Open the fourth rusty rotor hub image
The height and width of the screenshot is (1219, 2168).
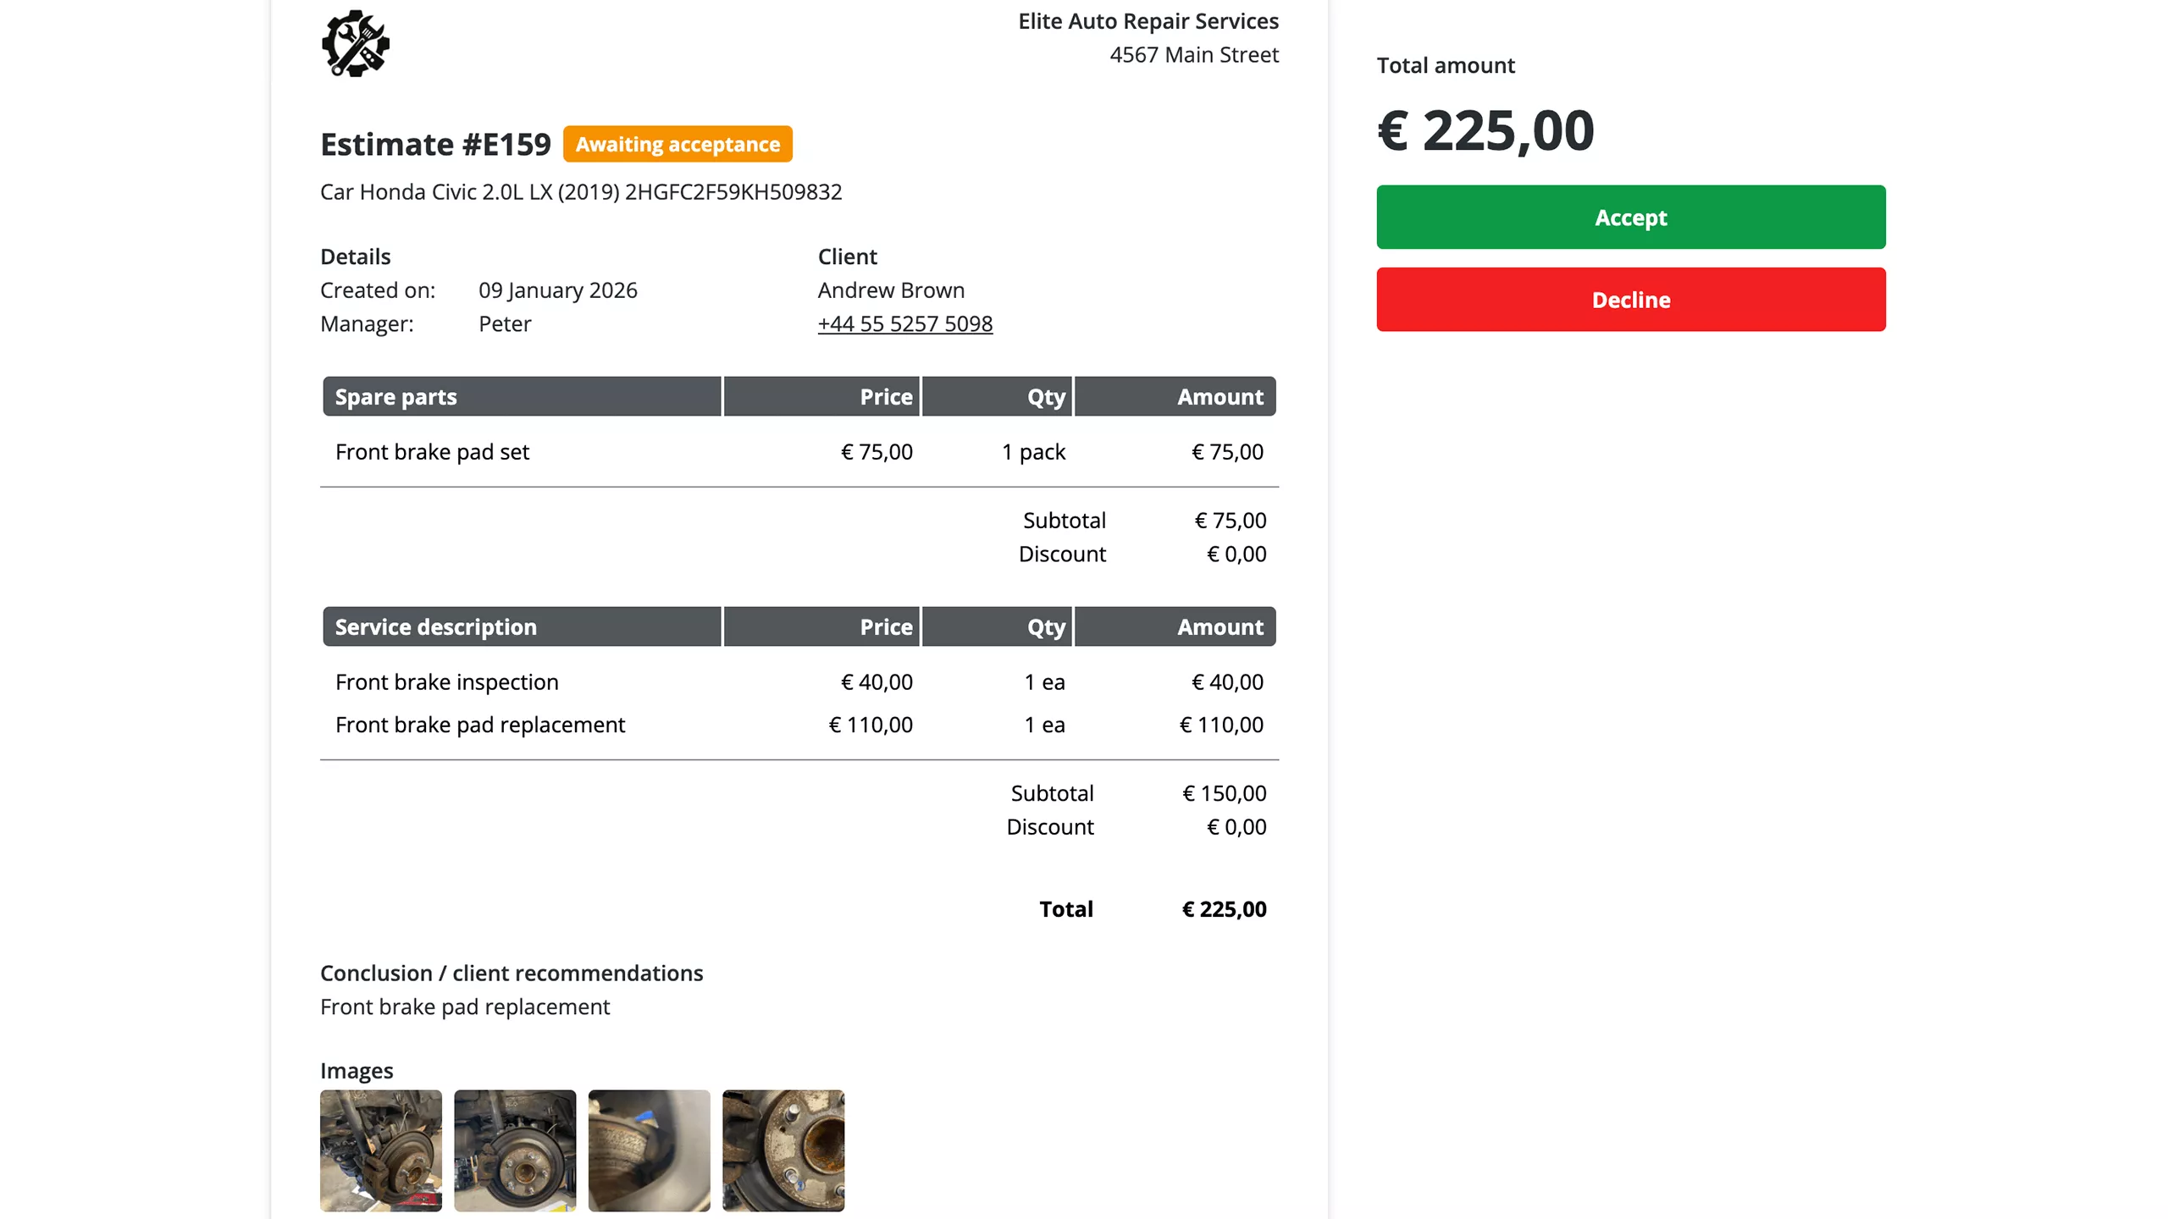click(x=782, y=1150)
